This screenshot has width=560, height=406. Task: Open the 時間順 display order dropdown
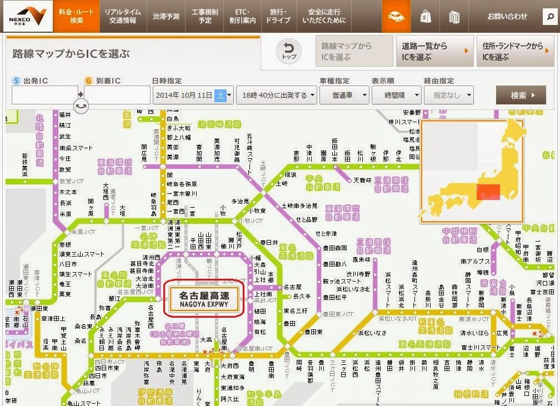(397, 96)
